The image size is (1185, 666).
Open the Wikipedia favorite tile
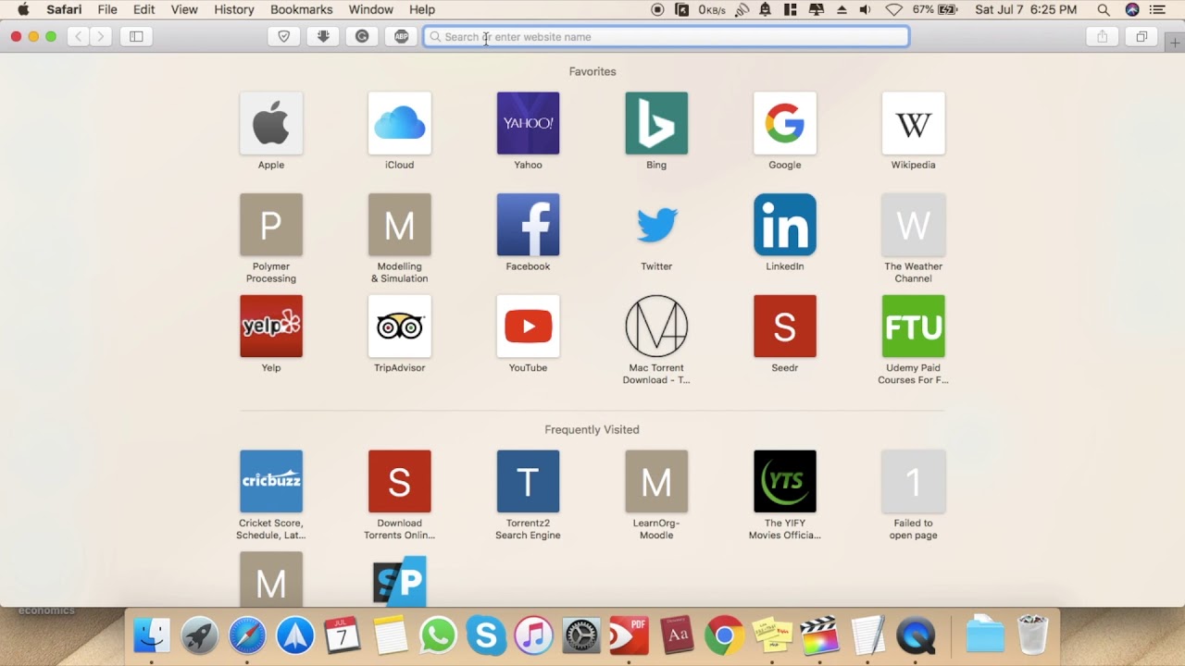[x=914, y=123]
